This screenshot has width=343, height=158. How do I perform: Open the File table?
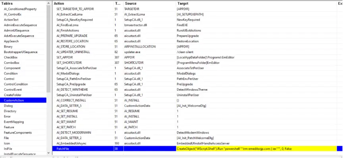click(6, 138)
